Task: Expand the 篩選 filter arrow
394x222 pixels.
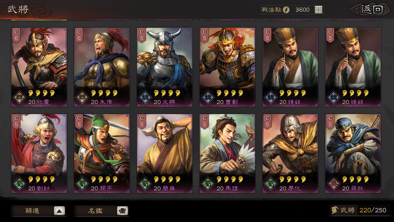Action: pyautogui.click(x=59, y=211)
